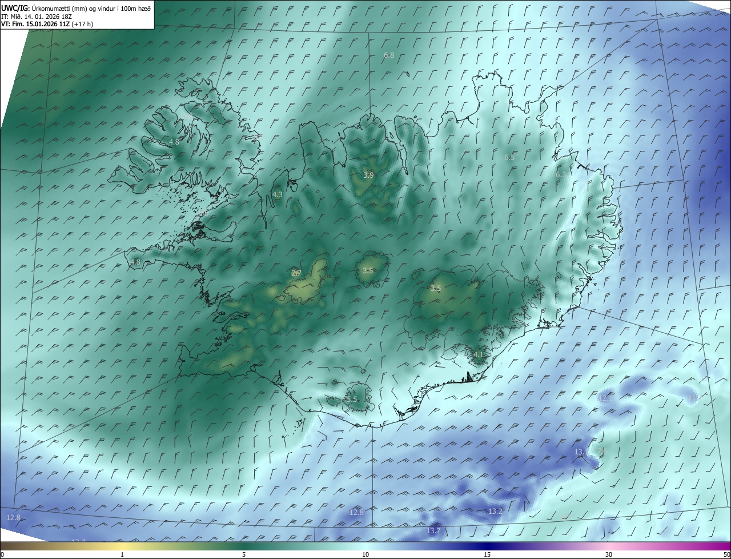
Task: Click the 1 tick on the color scale
Action: click(122, 554)
